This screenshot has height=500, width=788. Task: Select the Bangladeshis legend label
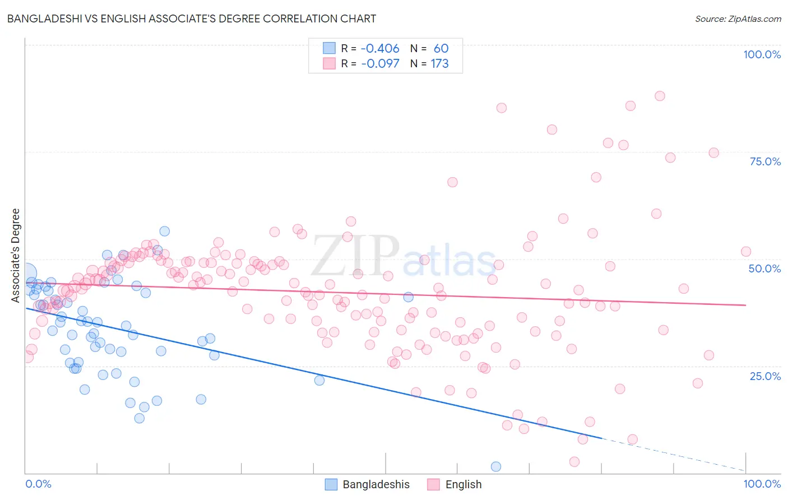tap(376, 484)
